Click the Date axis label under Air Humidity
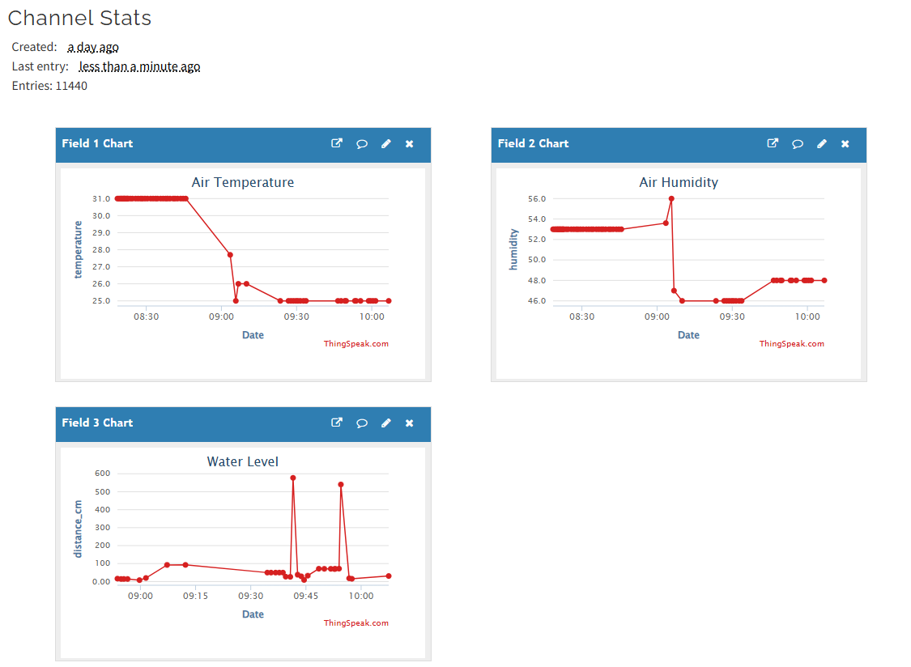This screenshot has width=911, height=667. [688, 335]
